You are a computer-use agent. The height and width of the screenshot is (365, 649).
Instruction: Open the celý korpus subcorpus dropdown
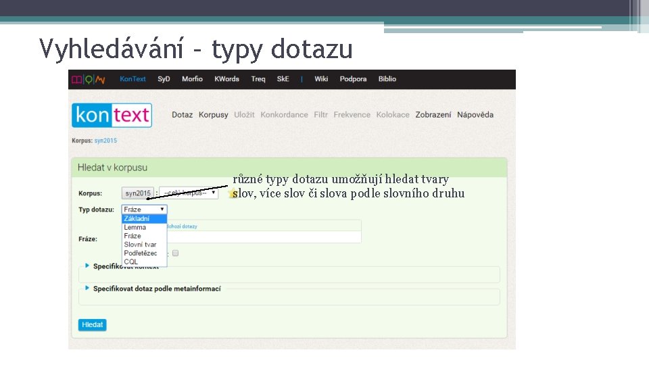[189, 193]
